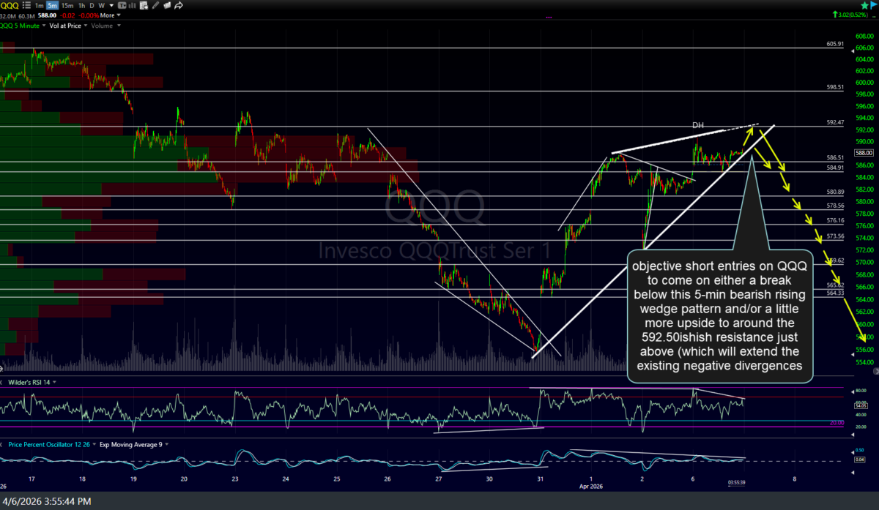This screenshot has width=879, height=510.
Task: Open the symbol list icon beside QQQ
Action: pyautogui.click(x=25, y=5)
